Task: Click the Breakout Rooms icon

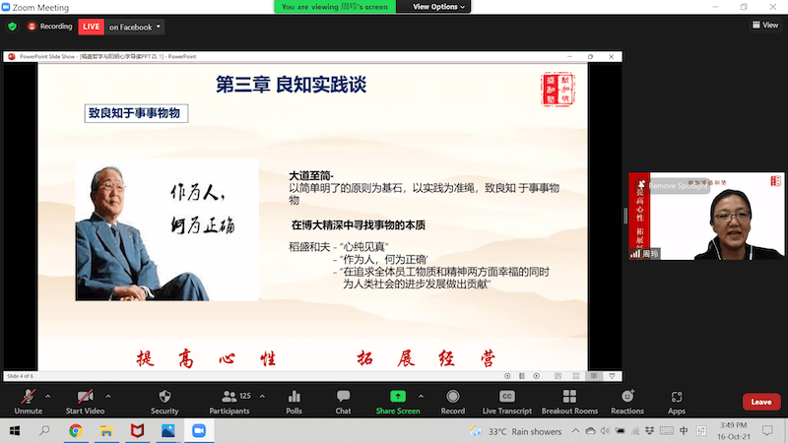Action: tap(569, 397)
